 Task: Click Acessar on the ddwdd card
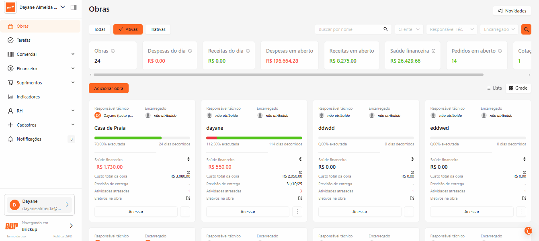[x=359, y=212]
